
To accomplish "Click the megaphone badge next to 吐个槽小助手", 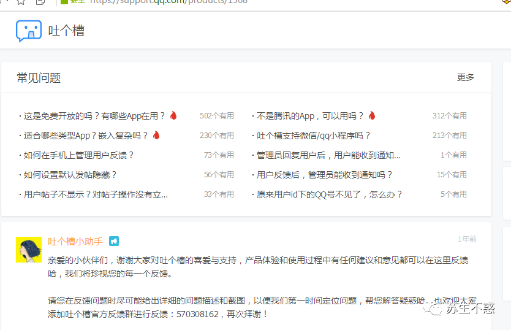I will 114,241.
